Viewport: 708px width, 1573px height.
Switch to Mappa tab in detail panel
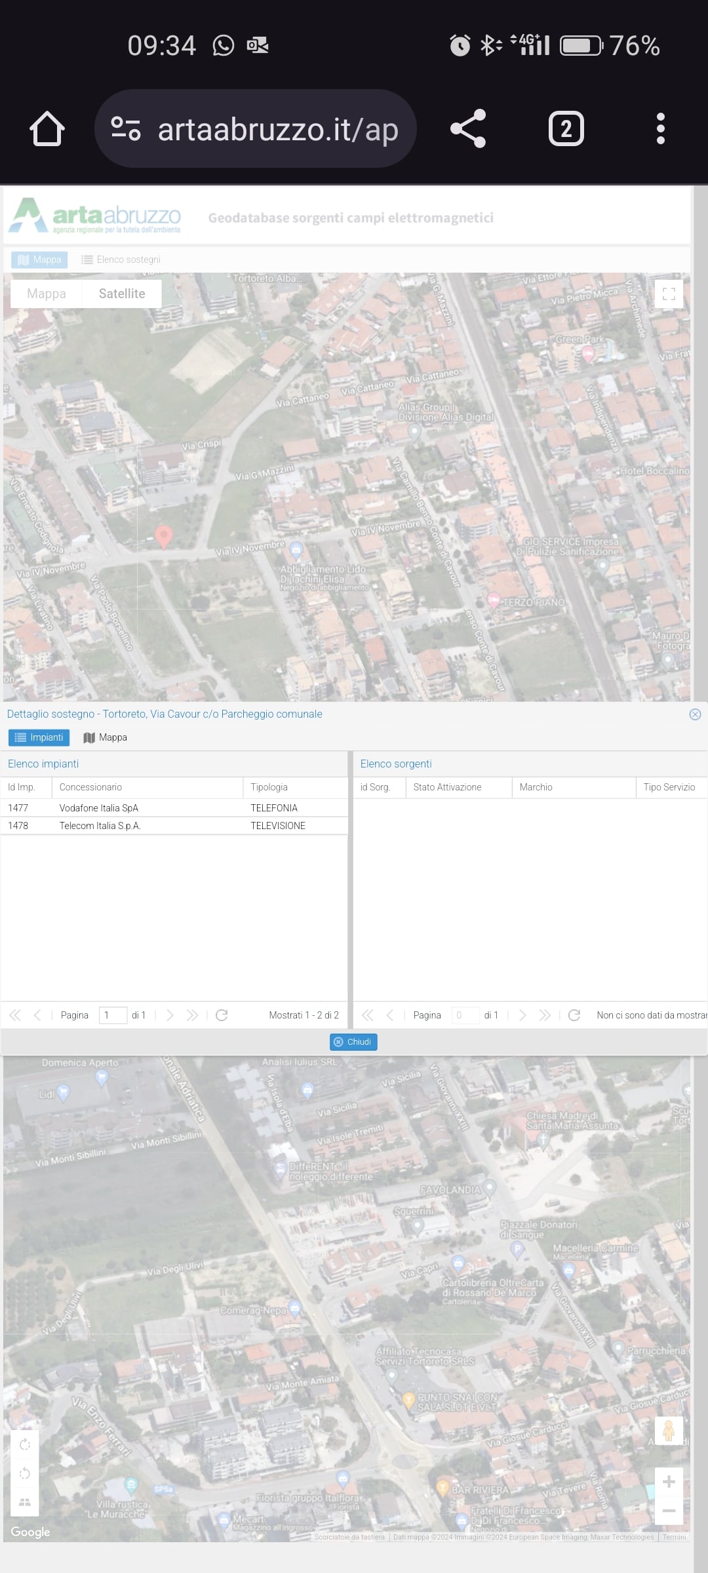coord(106,737)
